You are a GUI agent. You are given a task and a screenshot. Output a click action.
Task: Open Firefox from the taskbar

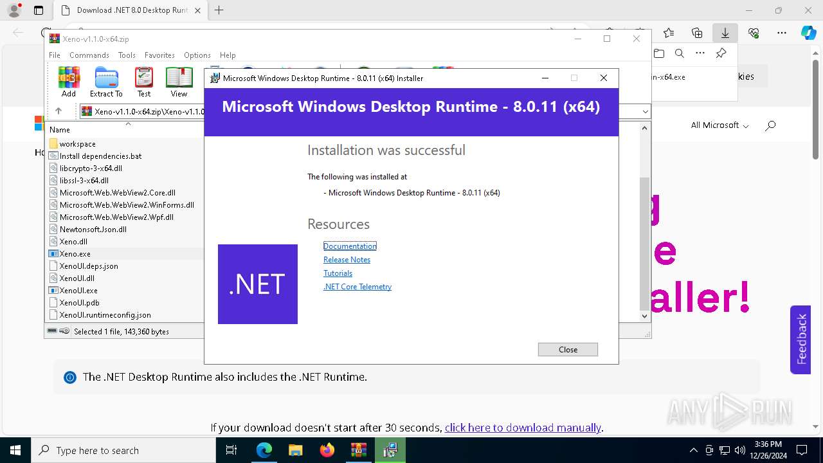click(x=327, y=450)
